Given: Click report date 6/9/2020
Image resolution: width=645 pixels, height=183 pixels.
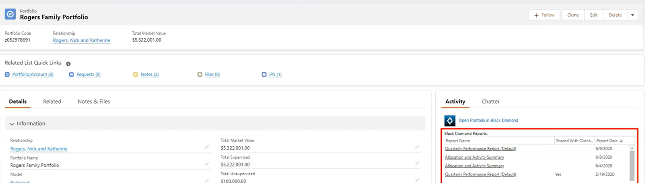Looking at the screenshot, I should [604, 149].
